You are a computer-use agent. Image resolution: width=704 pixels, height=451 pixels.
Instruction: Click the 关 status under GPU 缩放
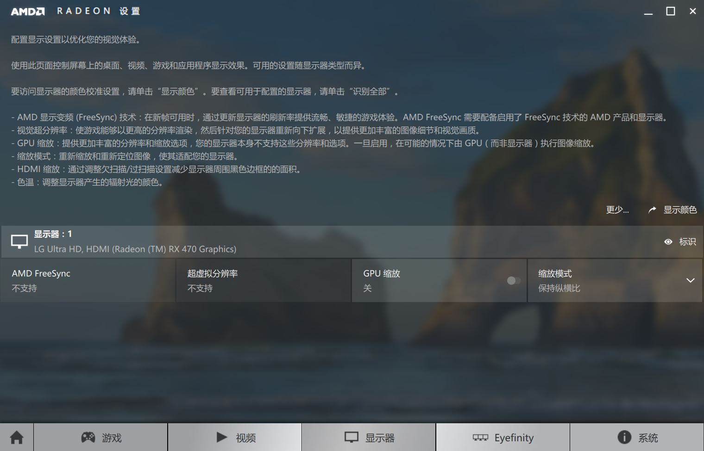[x=367, y=288]
